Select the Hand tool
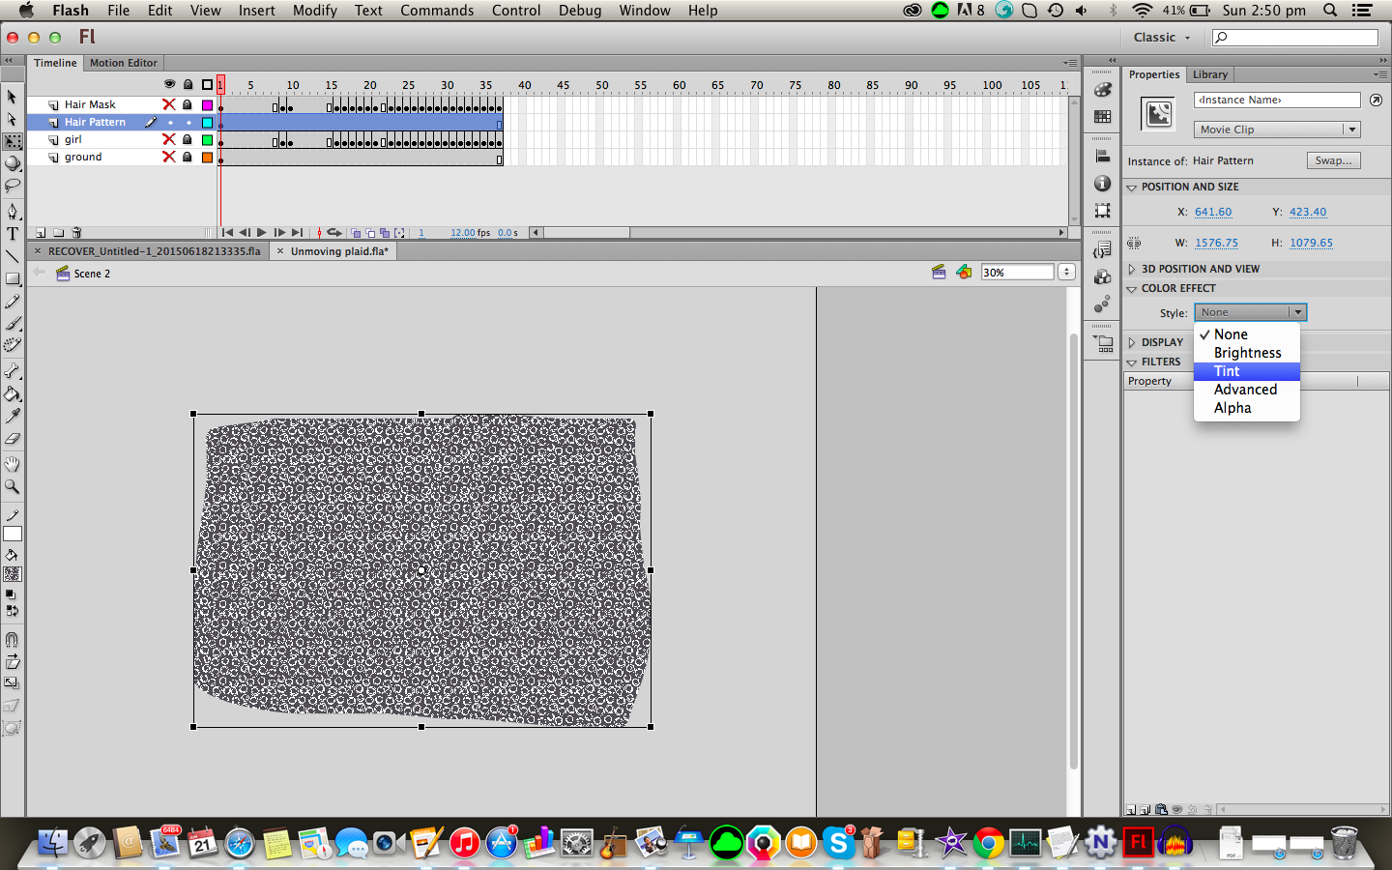1392x870 pixels. (x=13, y=464)
